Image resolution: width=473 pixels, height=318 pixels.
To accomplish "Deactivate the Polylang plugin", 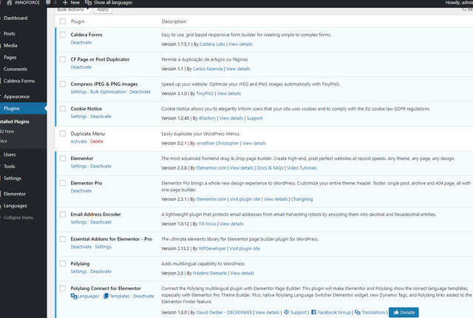I will (x=101, y=272).
